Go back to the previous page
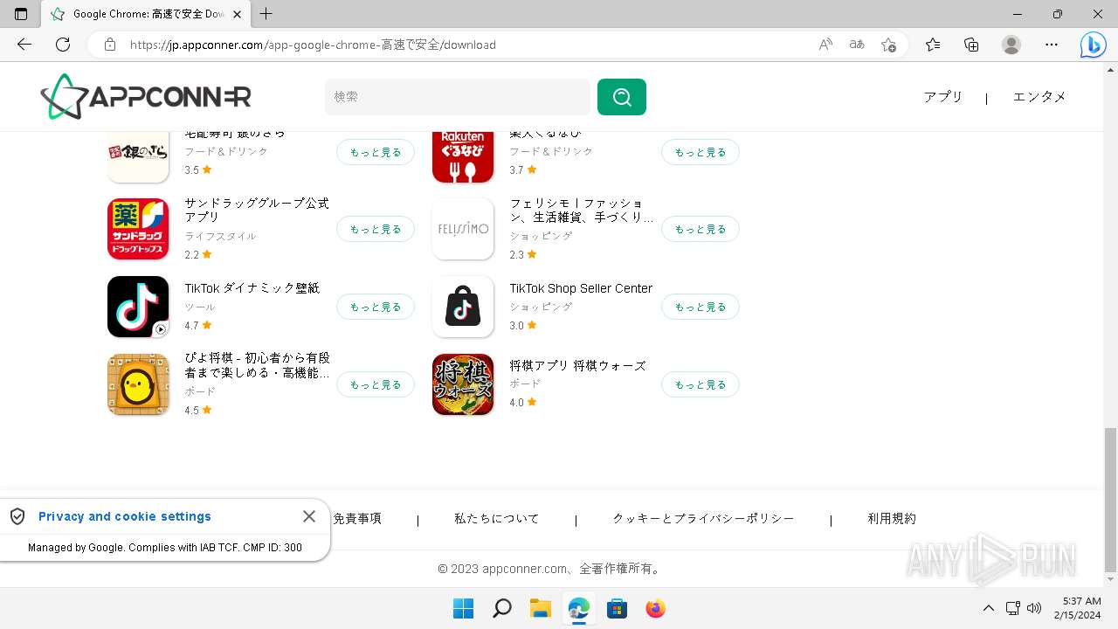Image resolution: width=1118 pixels, height=629 pixels. [x=24, y=45]
